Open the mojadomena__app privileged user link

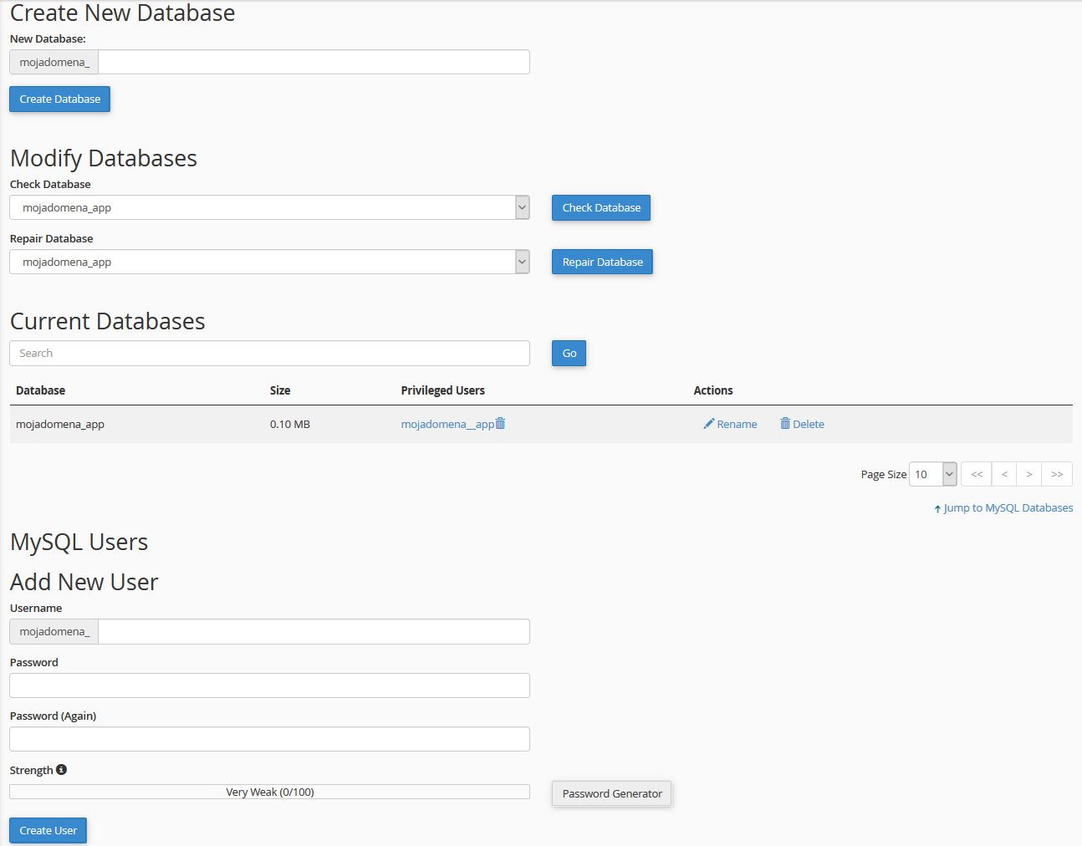(x=447, y=424)
